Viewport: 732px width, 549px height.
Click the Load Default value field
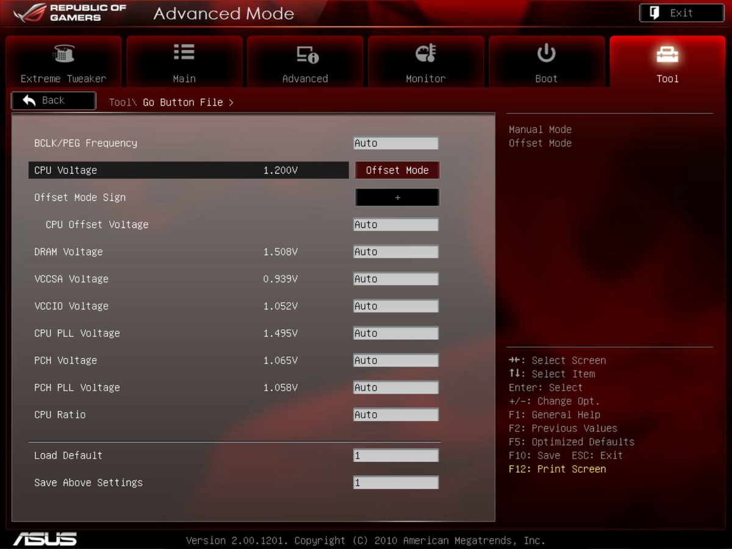[396, 456]
